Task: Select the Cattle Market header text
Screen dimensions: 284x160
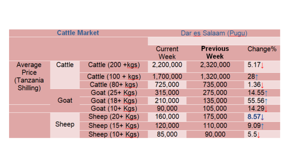Action: pyautogui.click(x=78, y=33)
